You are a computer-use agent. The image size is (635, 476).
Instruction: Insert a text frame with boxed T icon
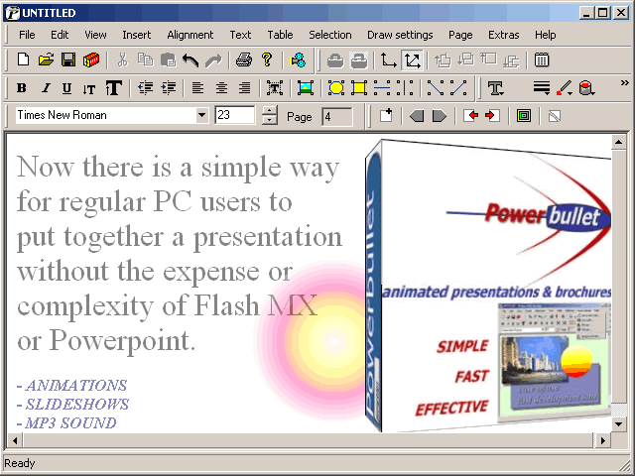(x=275, y=88)
